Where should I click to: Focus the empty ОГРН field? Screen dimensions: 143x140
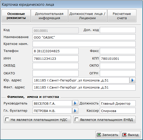[x=118, y=73]
